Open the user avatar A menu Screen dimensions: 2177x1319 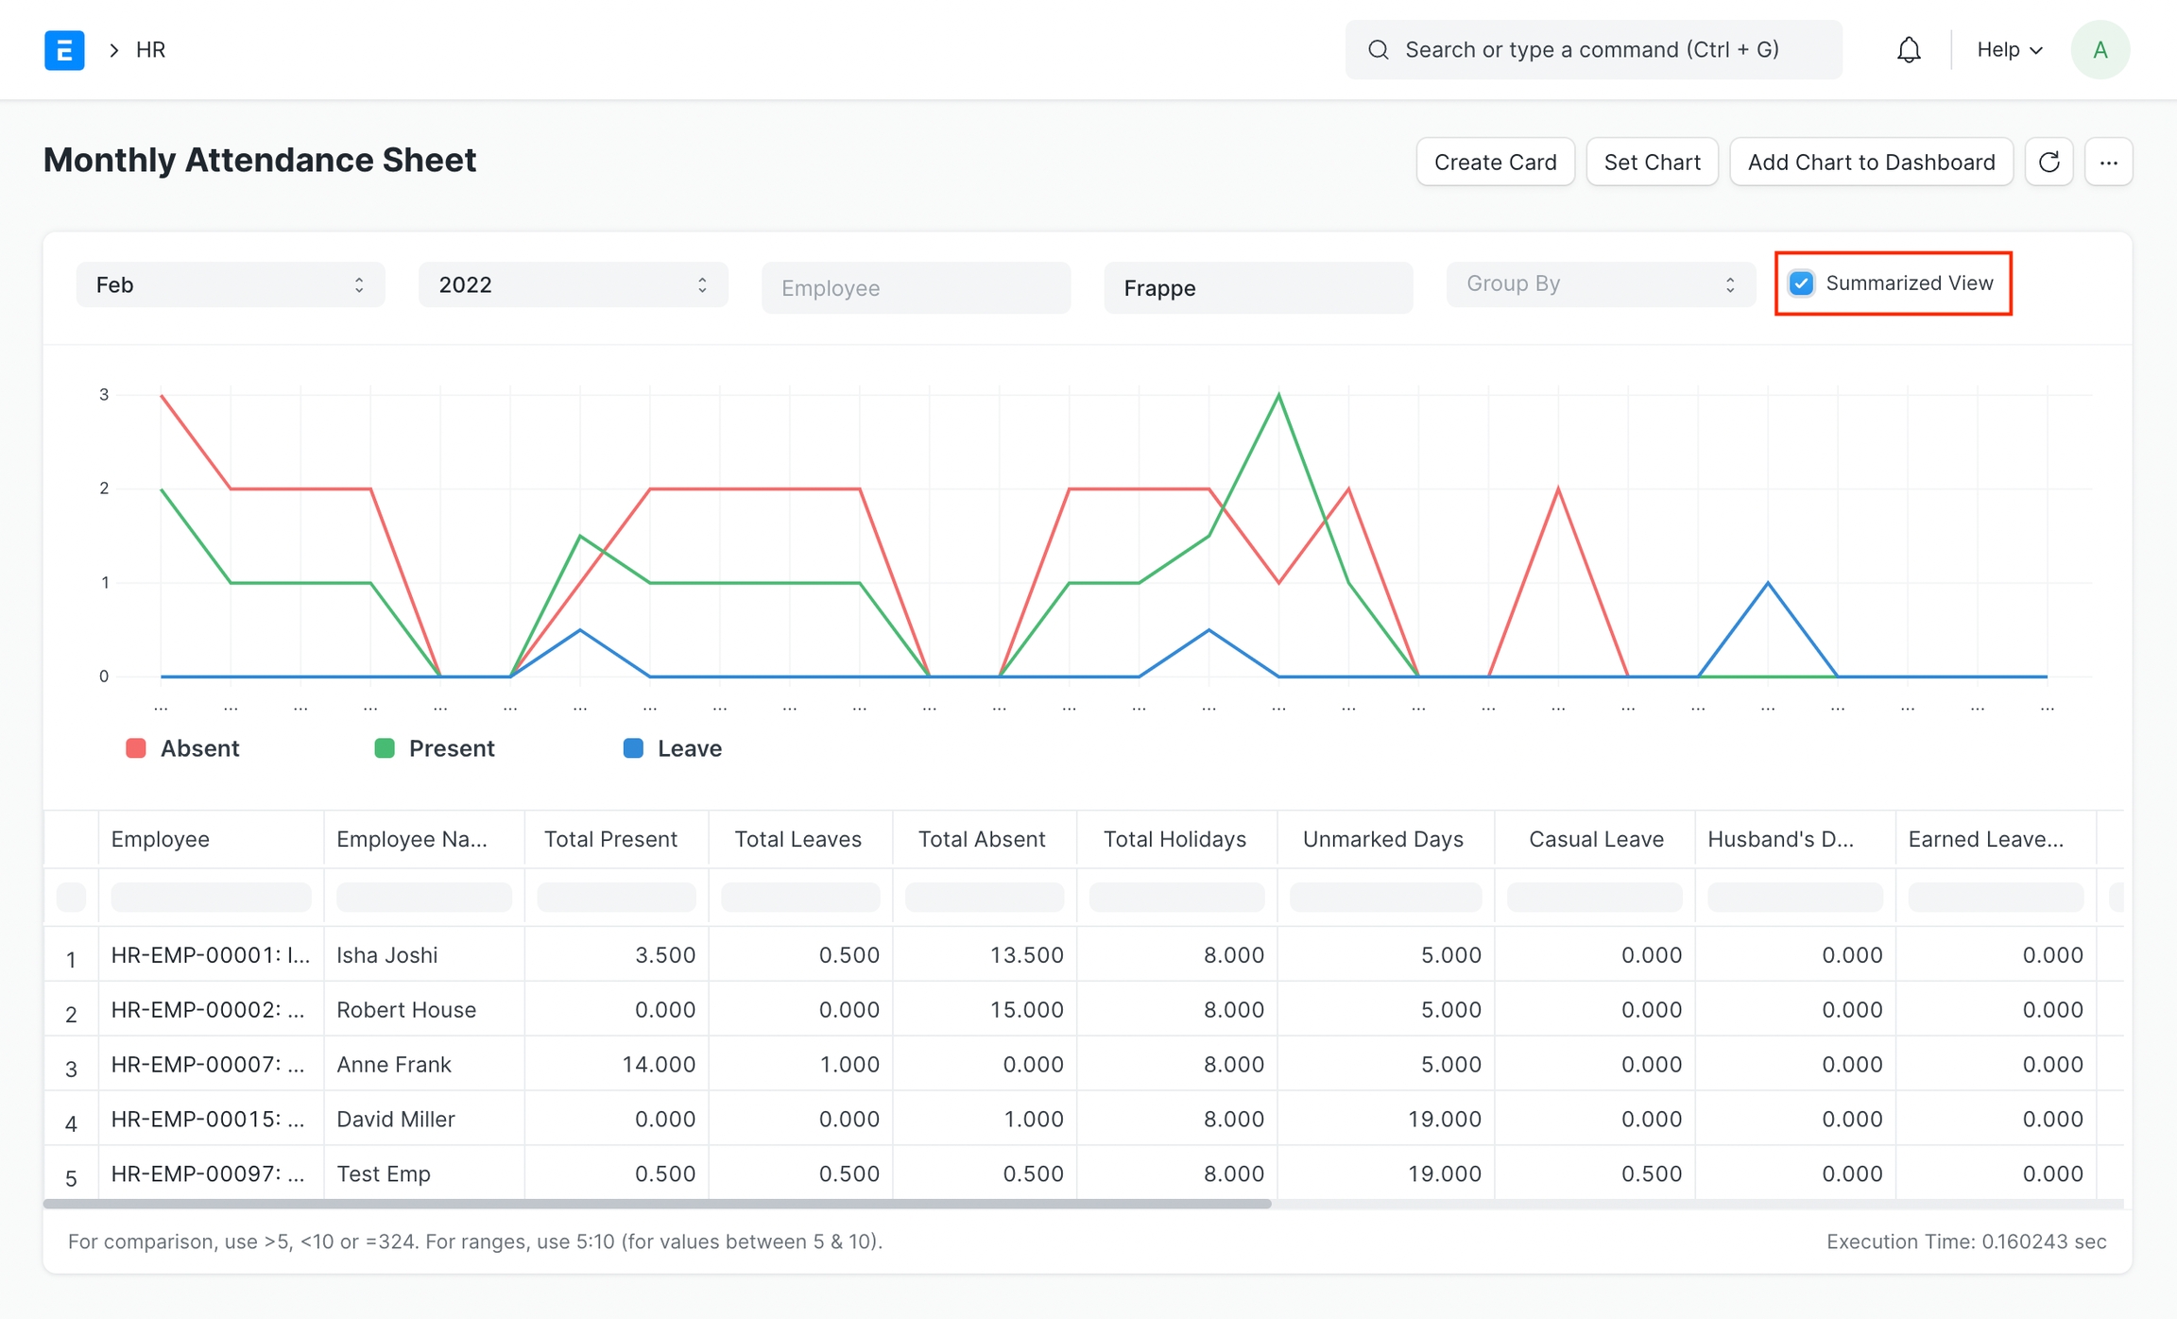(2100, 50)
